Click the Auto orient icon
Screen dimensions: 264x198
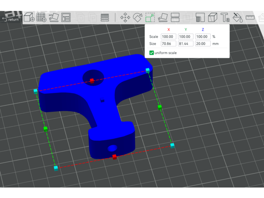pos(53,18)
